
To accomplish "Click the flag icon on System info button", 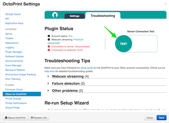I will 32,118.
